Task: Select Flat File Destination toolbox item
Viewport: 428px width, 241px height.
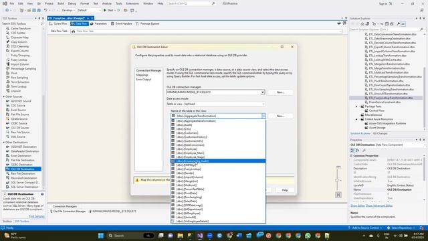Action: pyautogui.click(x=23, y=160)
